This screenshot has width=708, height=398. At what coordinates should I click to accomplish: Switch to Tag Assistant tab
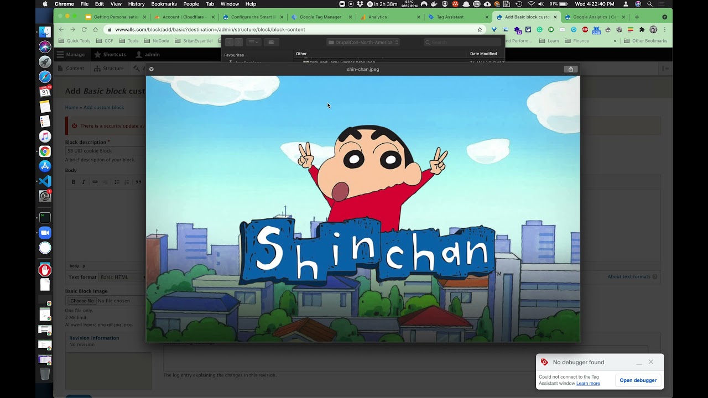point(459,17)
